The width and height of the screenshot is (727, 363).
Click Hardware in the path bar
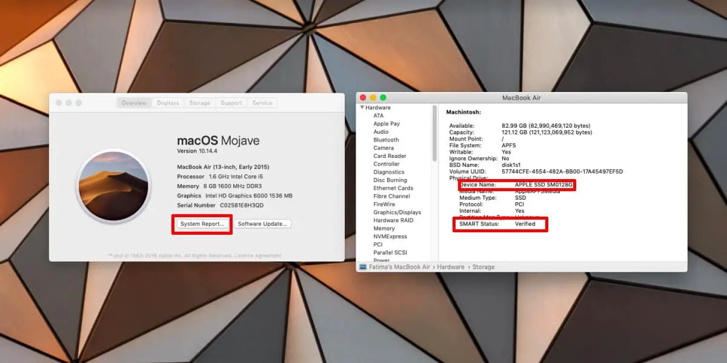pyautogui.click(x=451, y=267)
